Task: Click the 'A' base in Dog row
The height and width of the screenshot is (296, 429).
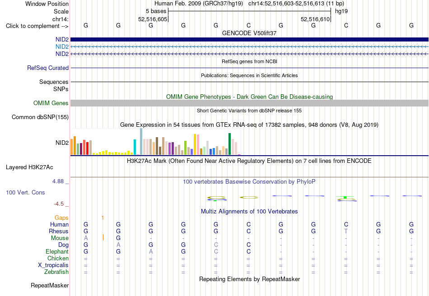Action: [118, 245]
